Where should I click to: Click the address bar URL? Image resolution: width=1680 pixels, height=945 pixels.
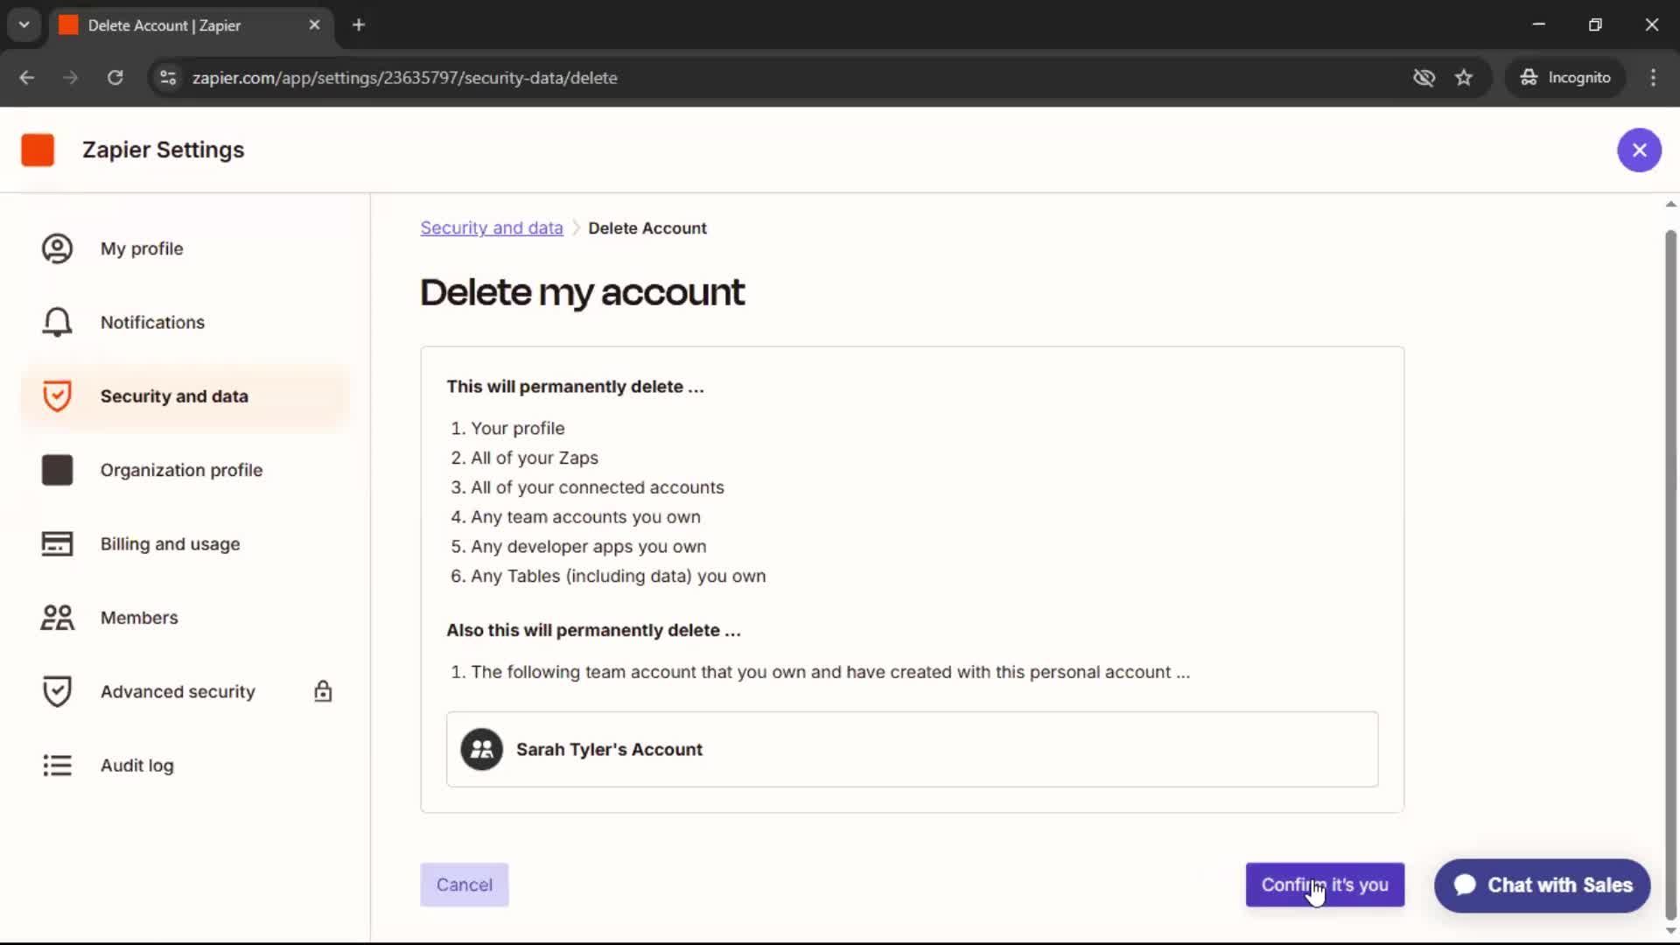point(404,77)
